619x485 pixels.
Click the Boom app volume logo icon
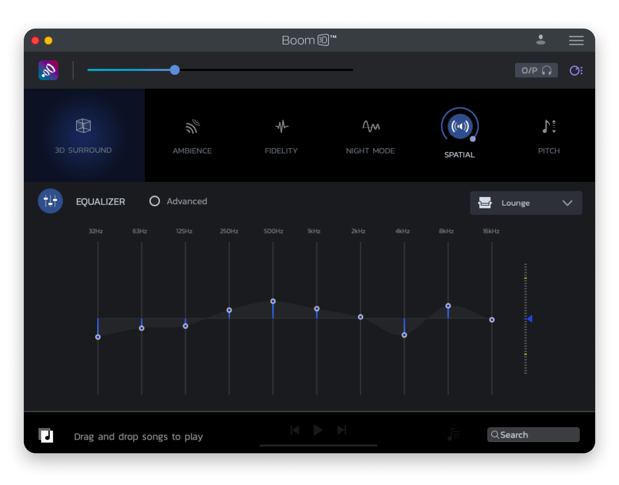pyautogui.click(x=48, y=70)
